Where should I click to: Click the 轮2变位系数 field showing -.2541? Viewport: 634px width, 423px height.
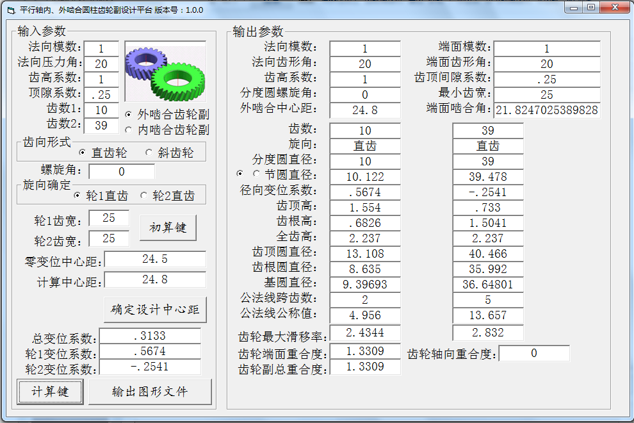(150, 367)
